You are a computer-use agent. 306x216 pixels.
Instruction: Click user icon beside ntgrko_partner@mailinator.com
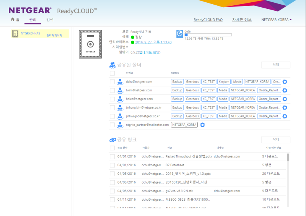[x=120, y=125]
